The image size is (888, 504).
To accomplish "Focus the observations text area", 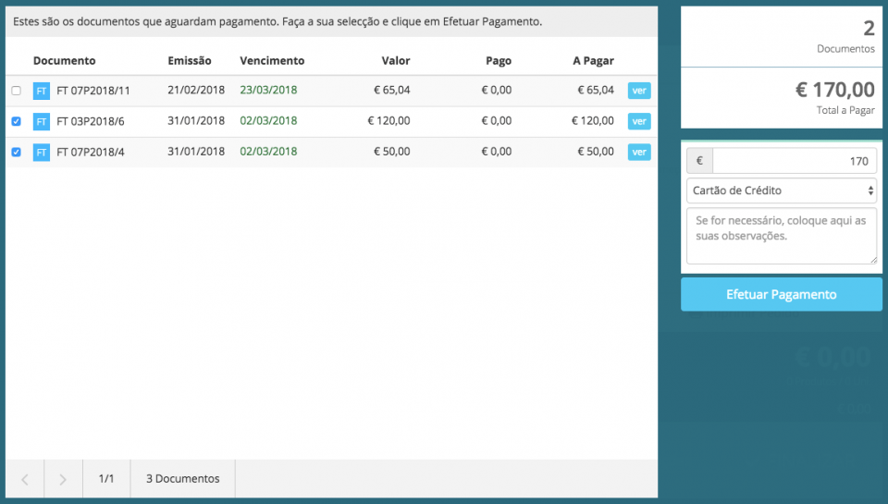I will click(782, 236).
